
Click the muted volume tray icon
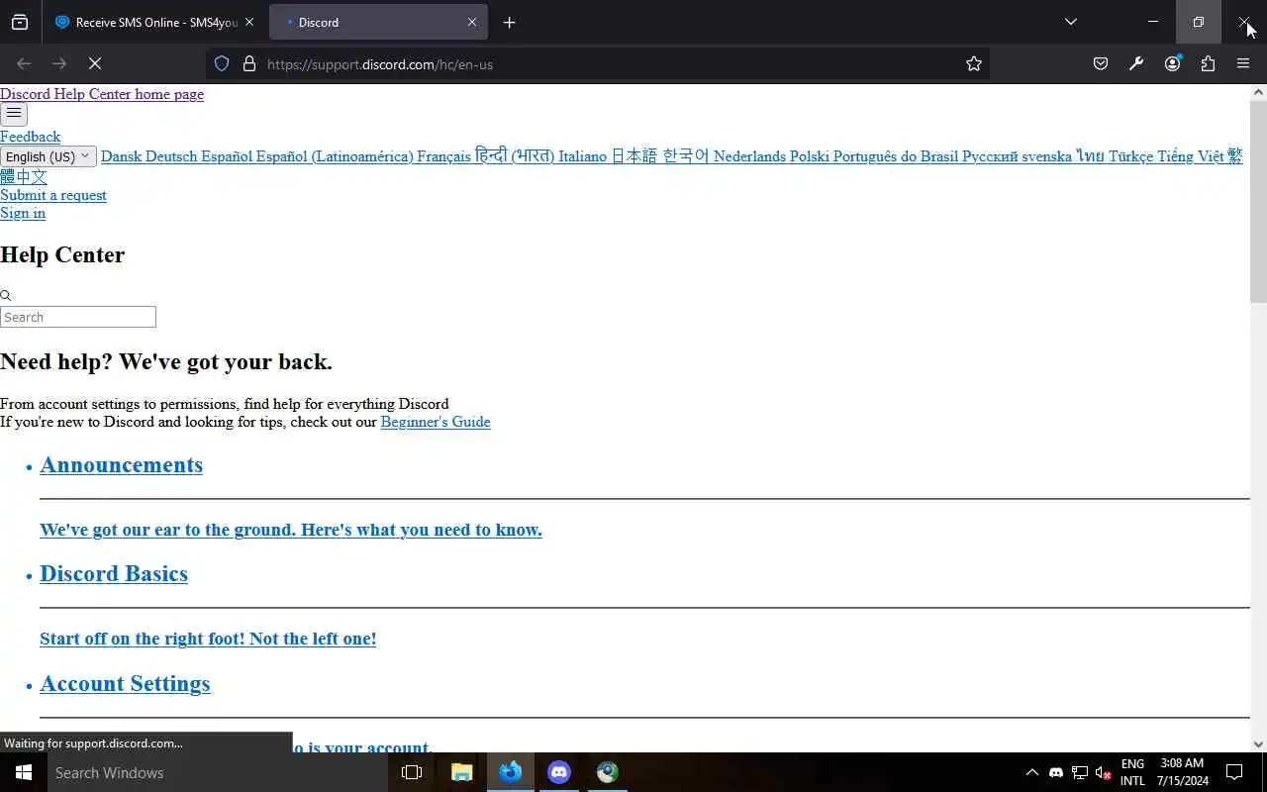pos(1103,772)
